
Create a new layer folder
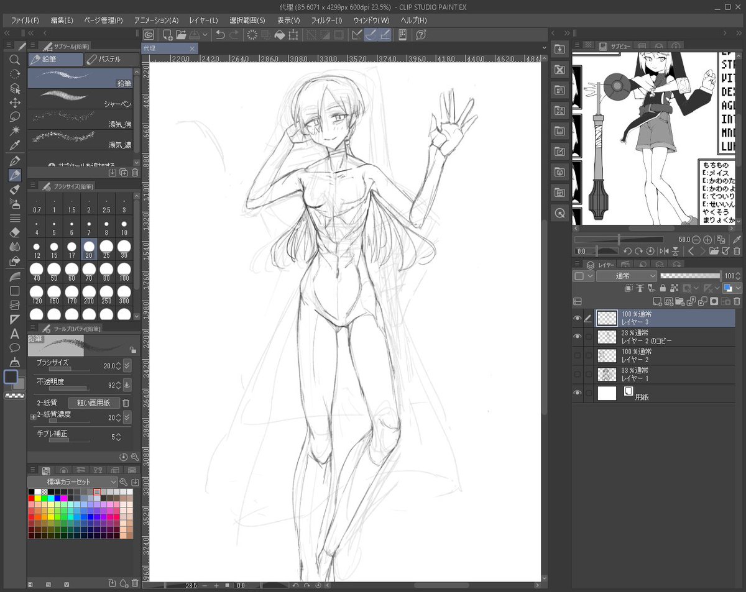coord(680,301)
